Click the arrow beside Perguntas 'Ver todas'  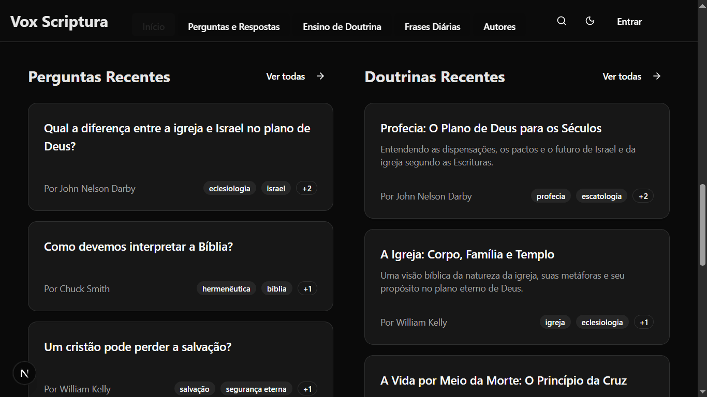pos(320,76)
